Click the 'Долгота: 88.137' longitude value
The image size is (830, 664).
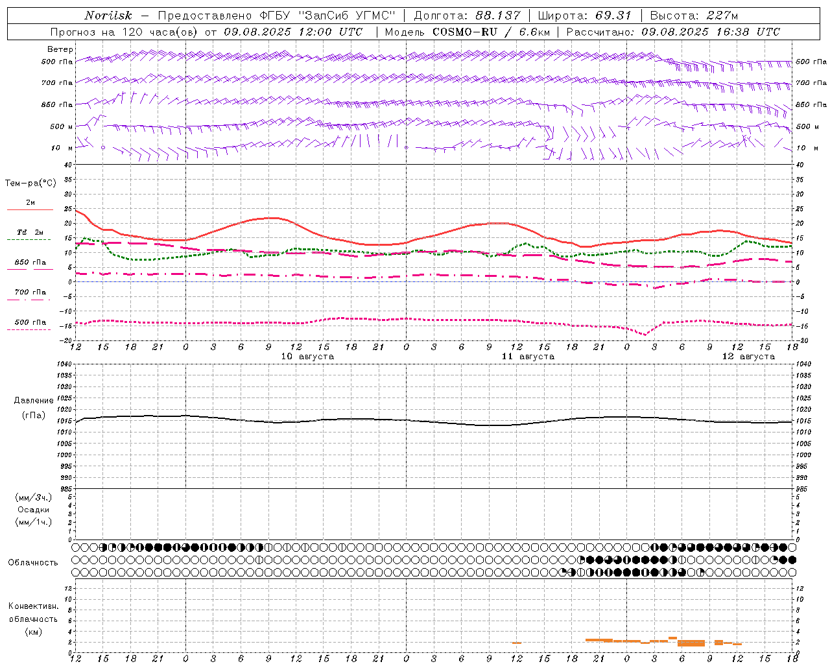(x=467, y=16)
